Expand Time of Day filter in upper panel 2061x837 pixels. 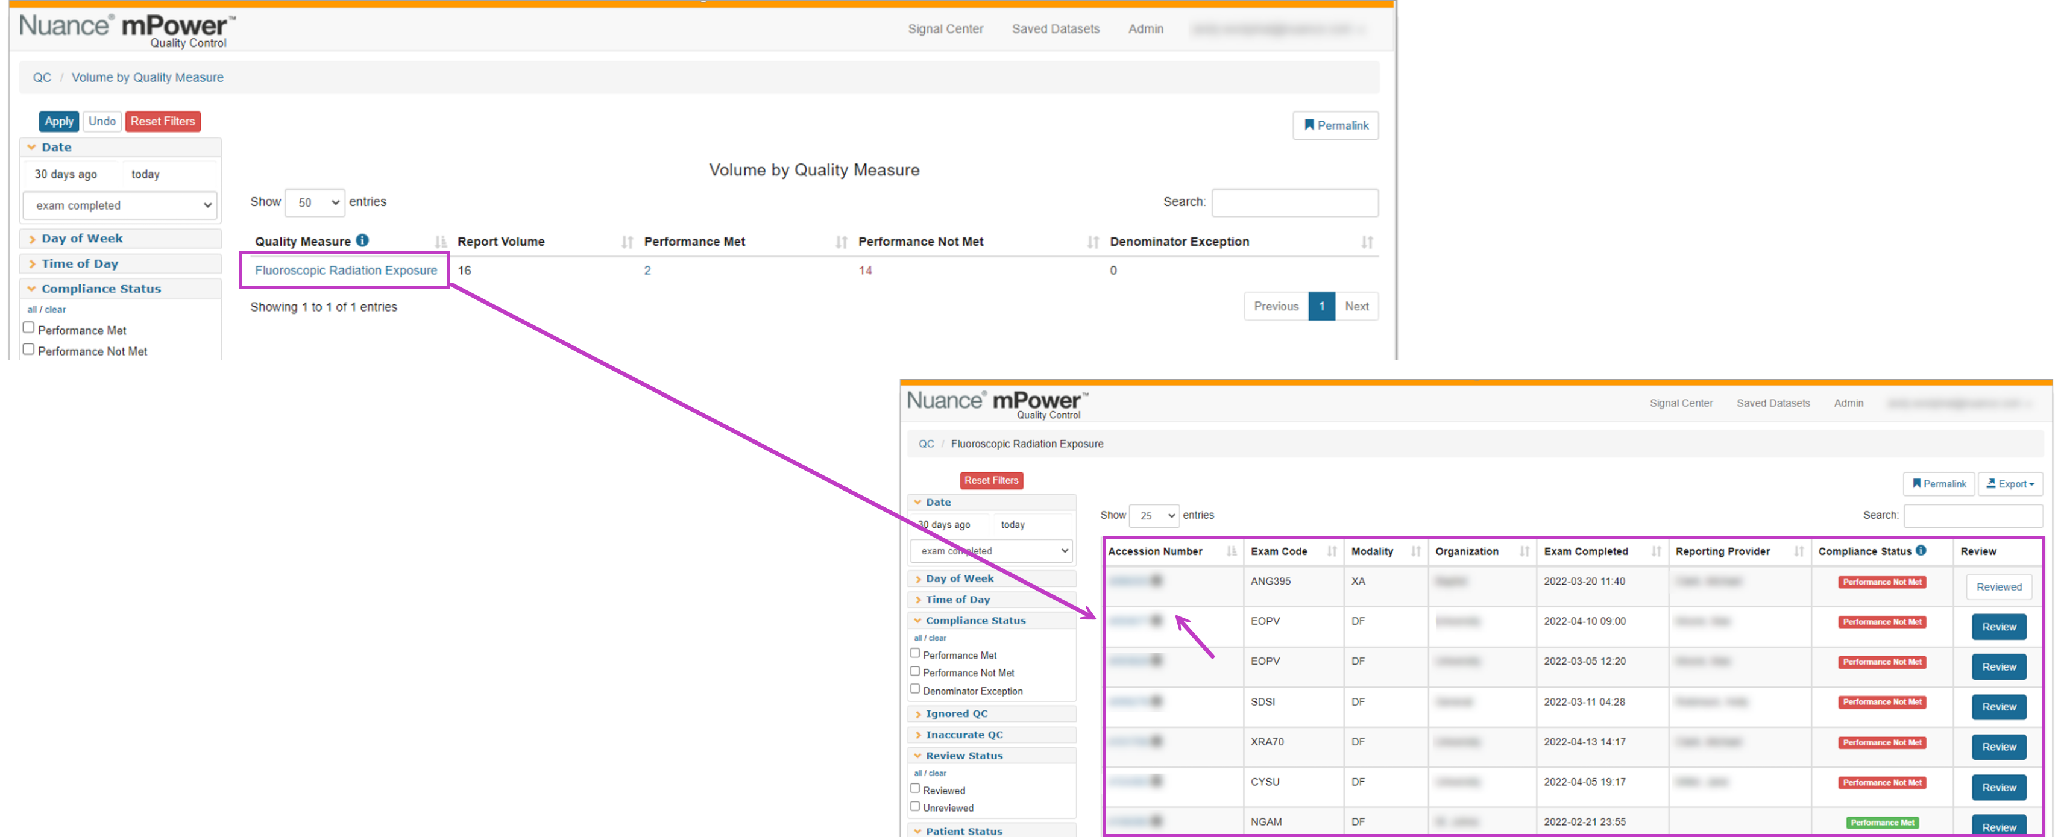point(120,263)
